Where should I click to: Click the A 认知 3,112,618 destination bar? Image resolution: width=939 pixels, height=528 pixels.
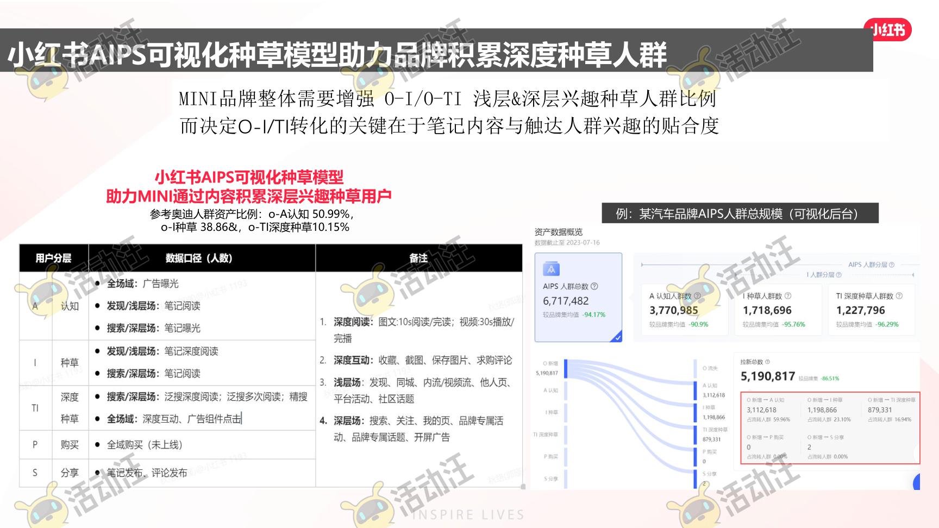[x=696, y=391]
